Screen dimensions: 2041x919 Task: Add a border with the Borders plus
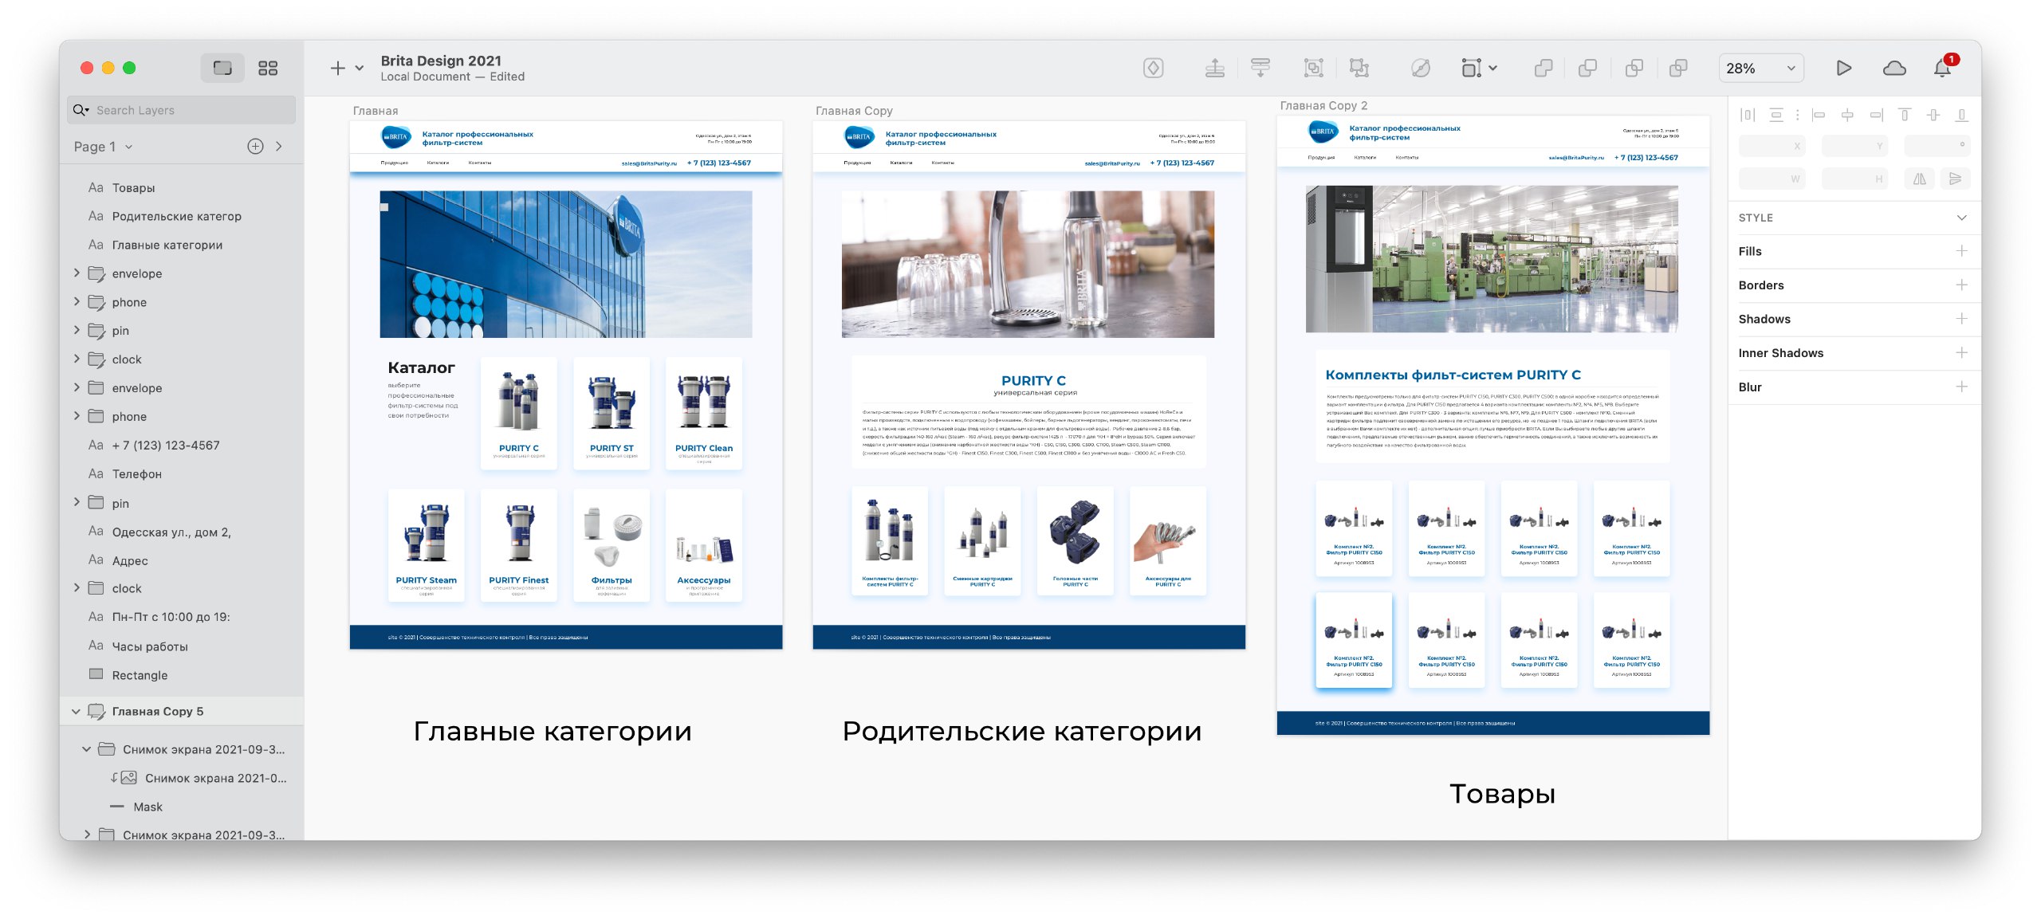point(1962,285)
